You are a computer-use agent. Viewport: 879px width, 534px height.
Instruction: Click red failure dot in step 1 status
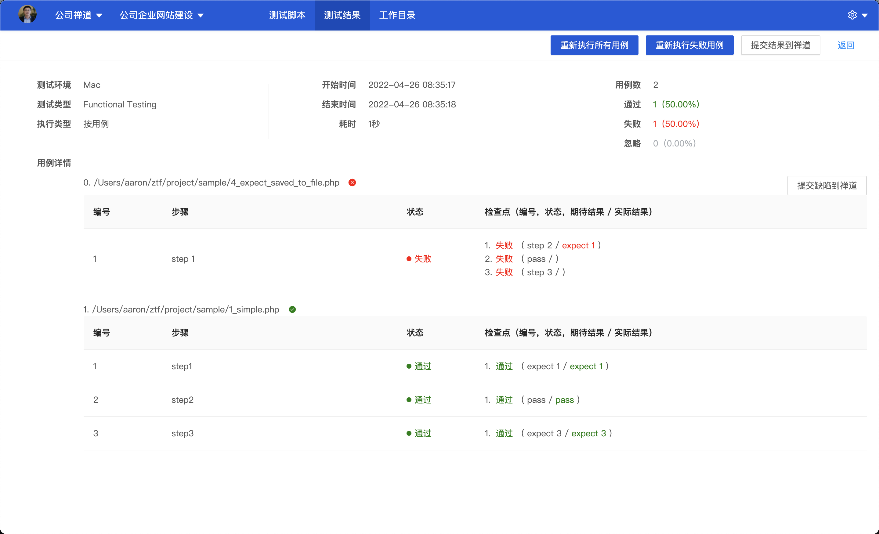[409, 259]
